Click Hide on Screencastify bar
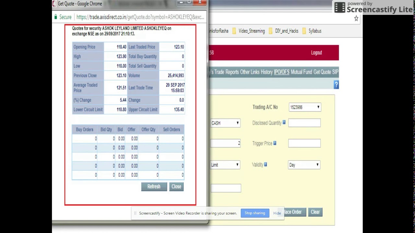The height and width of the screenshot is (233, 415). pyautogui.click(x=277, y=213)
